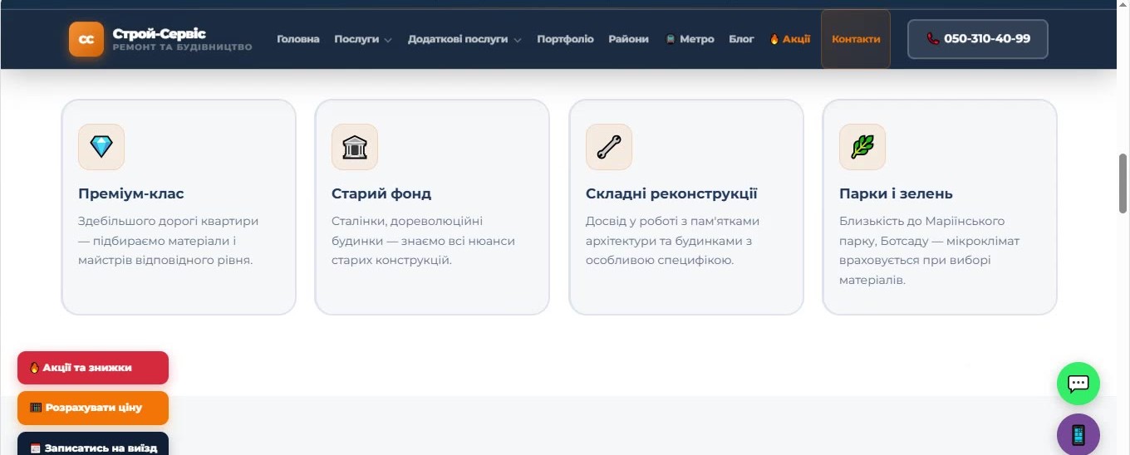Open the Метро menu item
This screenshot has width=1130, height=455.
(x=690, y=39)
